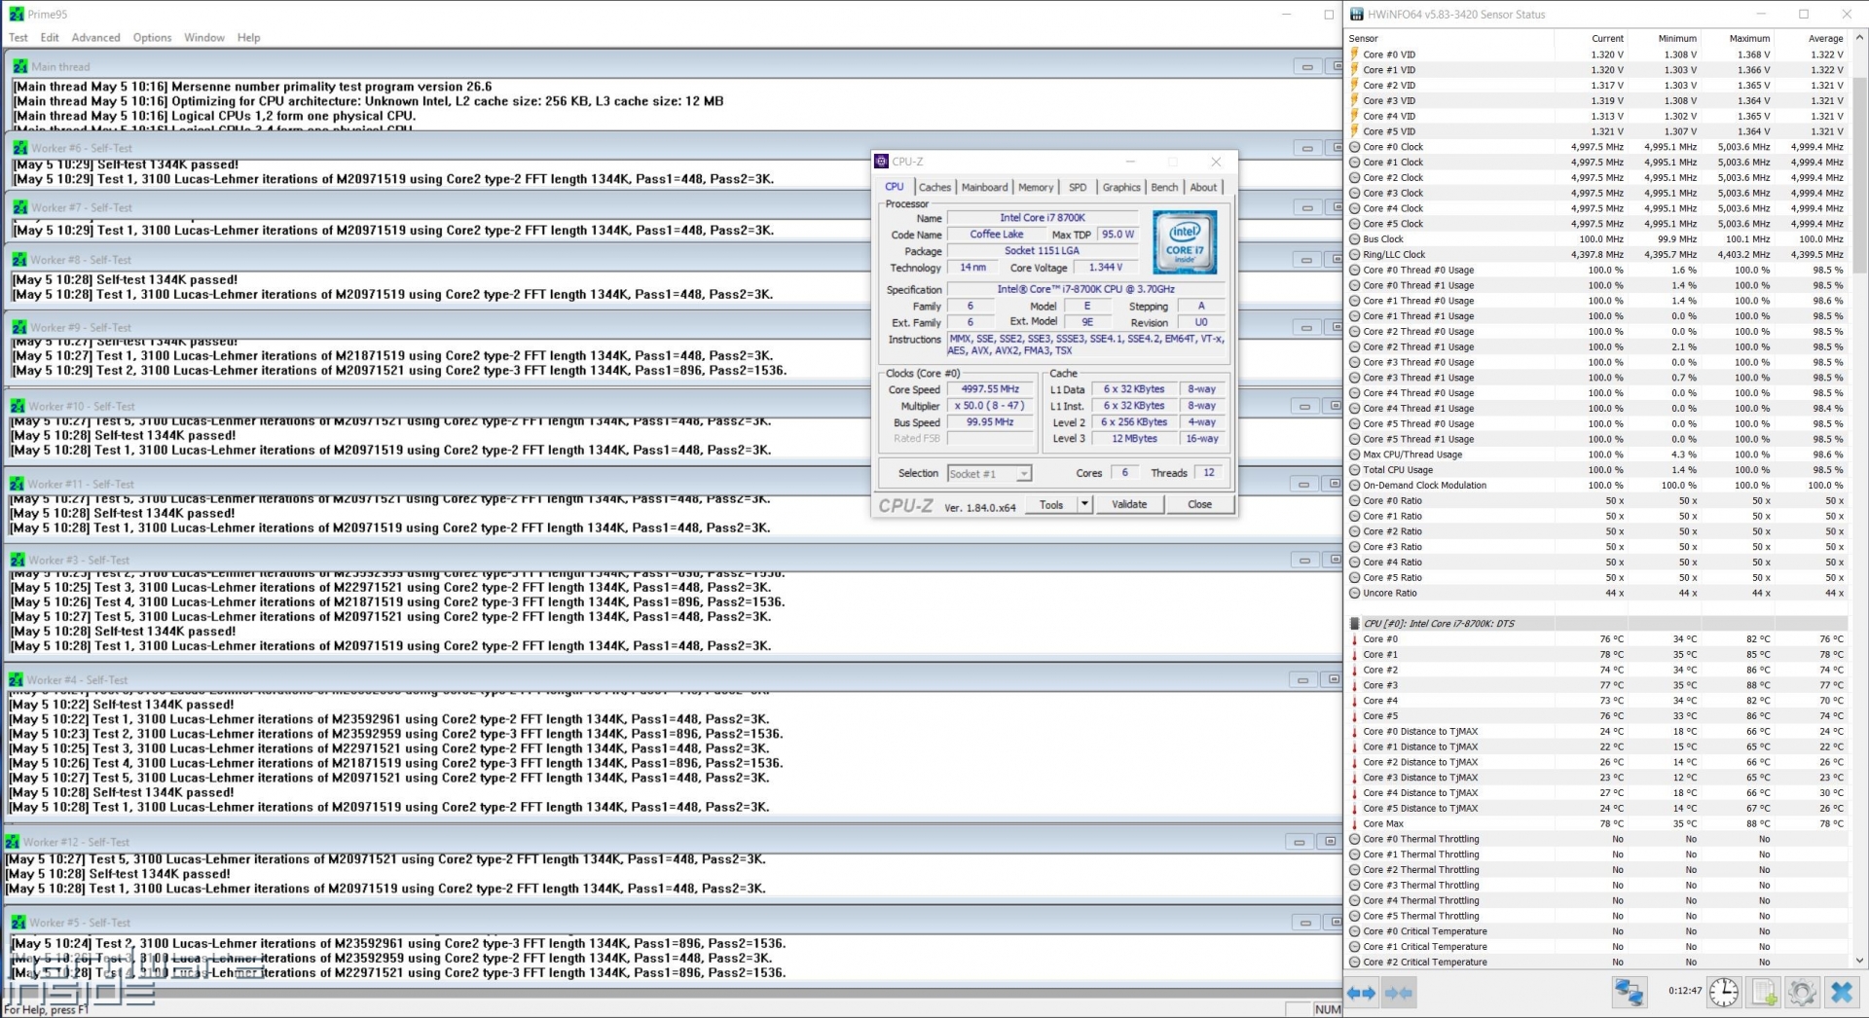Open the Selection Socket #1 dropdown in CPU-Z

pos(989,474)
